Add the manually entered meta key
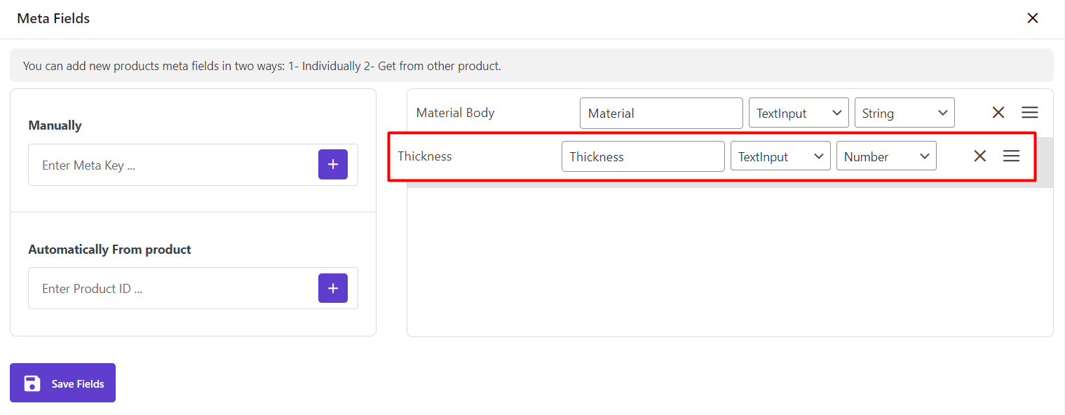1065x415 pixels. click(x=333, y=165)
